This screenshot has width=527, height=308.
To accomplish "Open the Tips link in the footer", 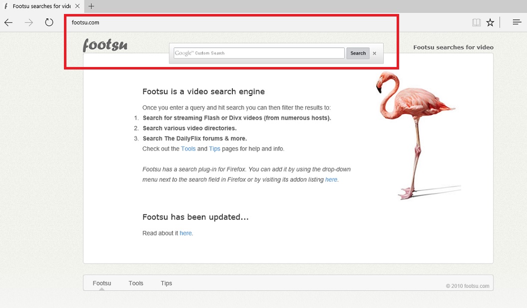I will (166, 283).
